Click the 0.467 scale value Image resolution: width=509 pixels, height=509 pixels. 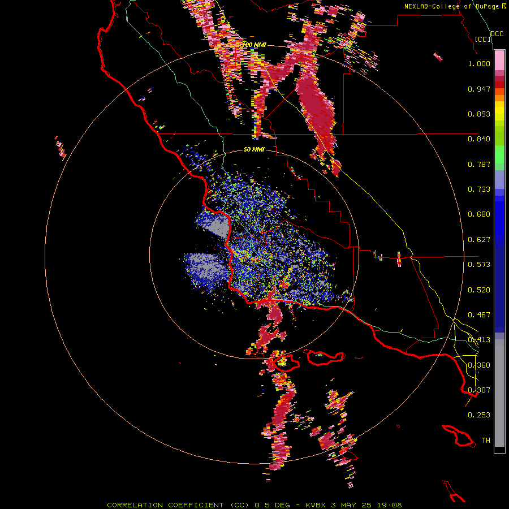click(479, 315)
